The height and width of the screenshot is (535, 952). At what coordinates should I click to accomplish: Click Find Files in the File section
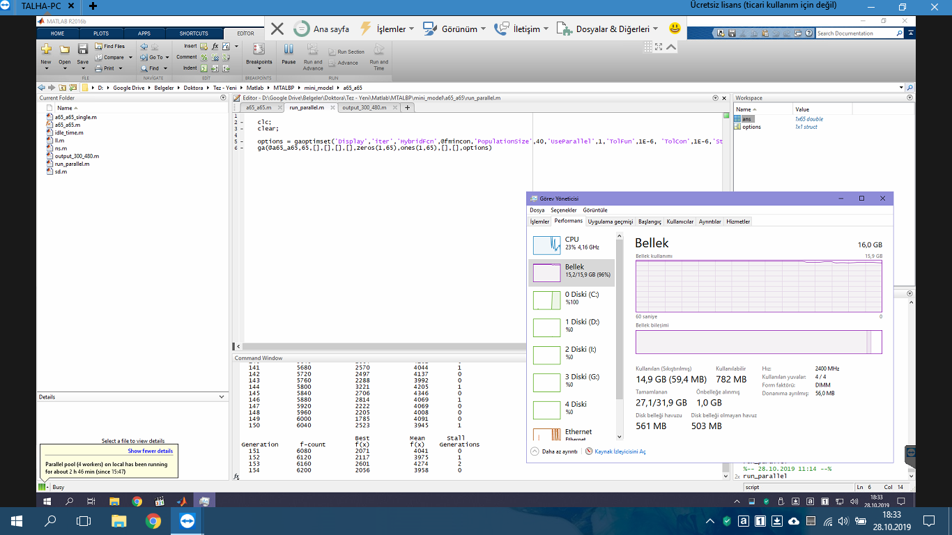click(110, 47)
